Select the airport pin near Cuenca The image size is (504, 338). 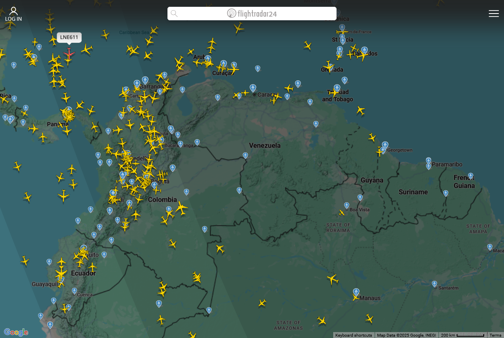[74, 291]
